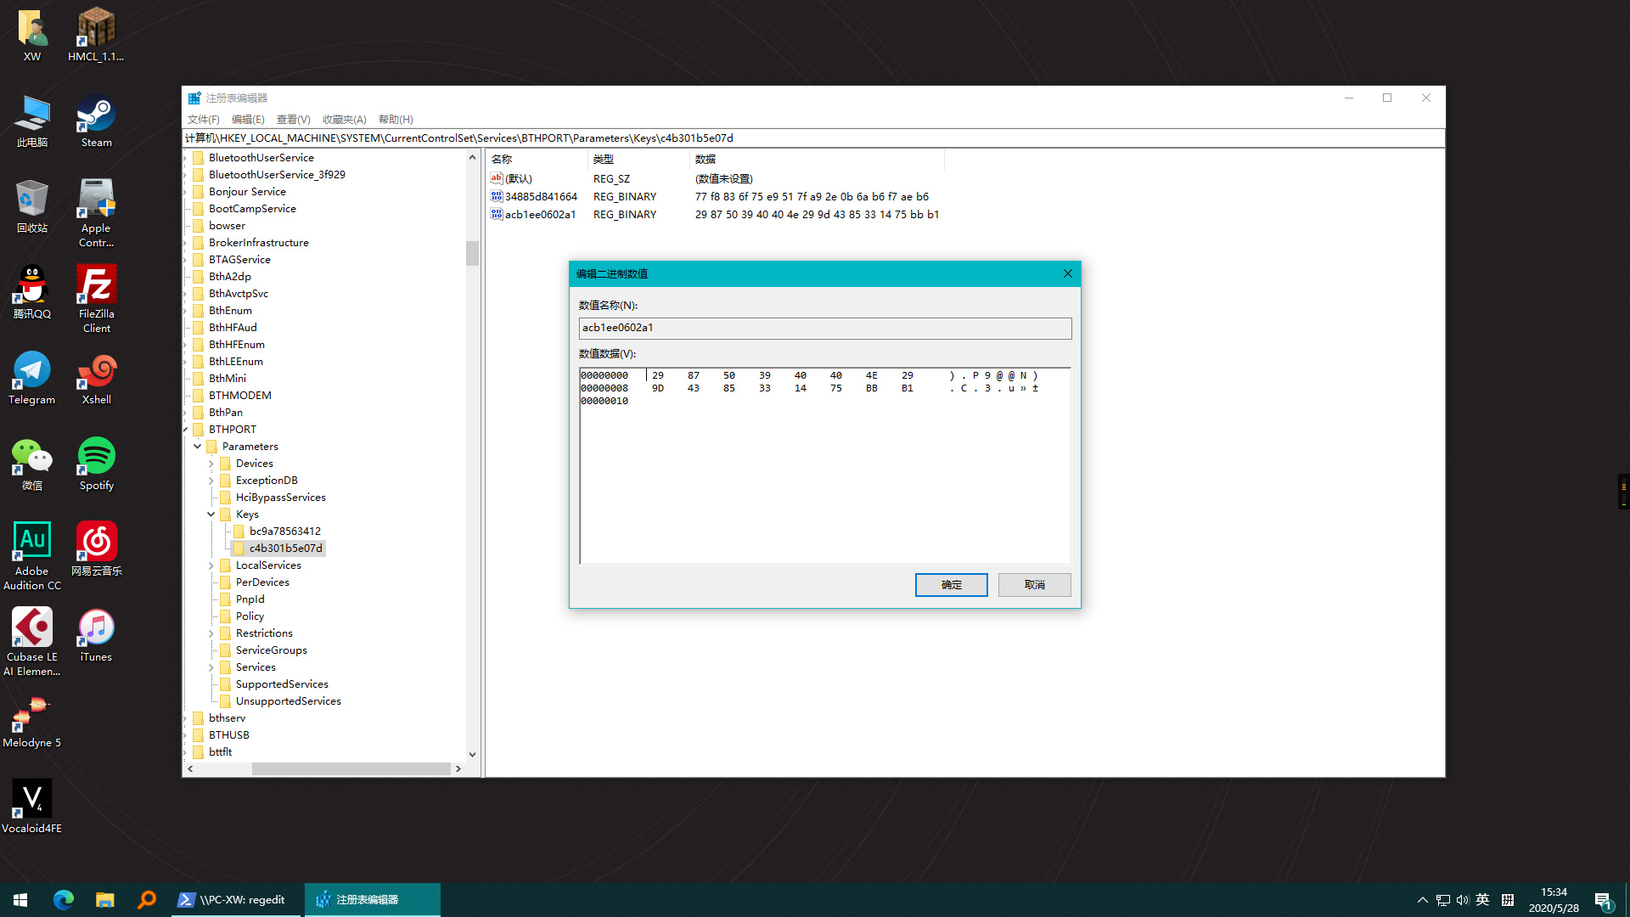Click the binary value icon for 34885d841664
This screenshot has width=1630, height=917.
coord(497,196)
